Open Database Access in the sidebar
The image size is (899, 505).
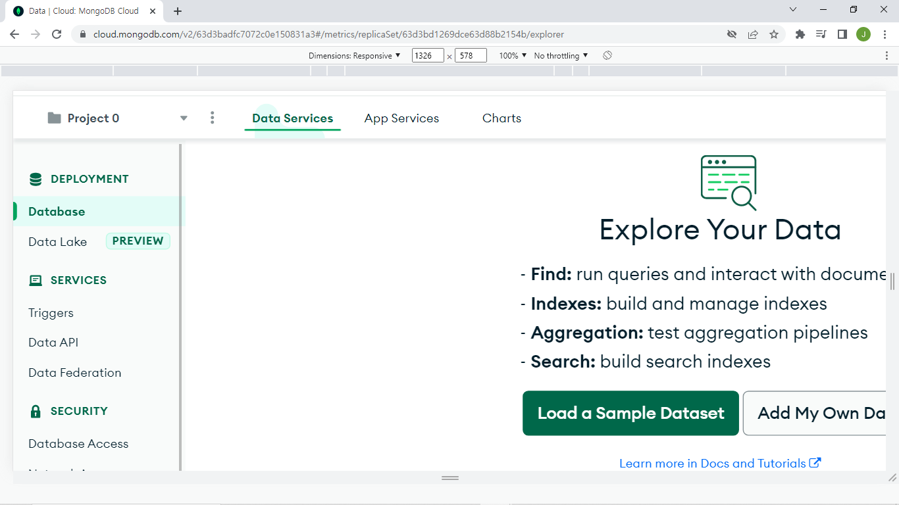coord(78,444)
